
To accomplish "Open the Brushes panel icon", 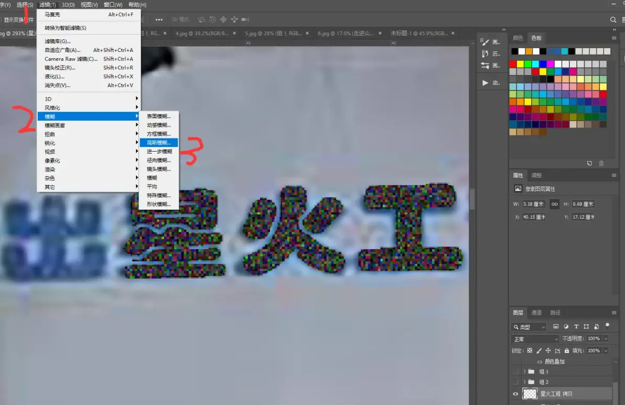I will (484, 42).
